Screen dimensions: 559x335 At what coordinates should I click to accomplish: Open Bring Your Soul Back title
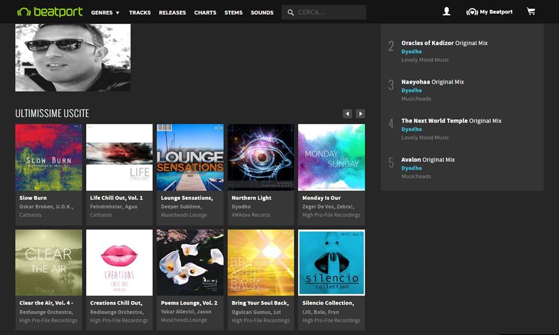pos(260,303)
